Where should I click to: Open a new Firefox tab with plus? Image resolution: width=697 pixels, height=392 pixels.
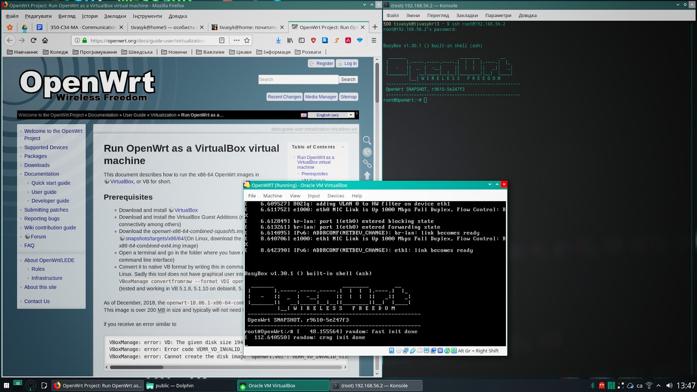(375, 27)
